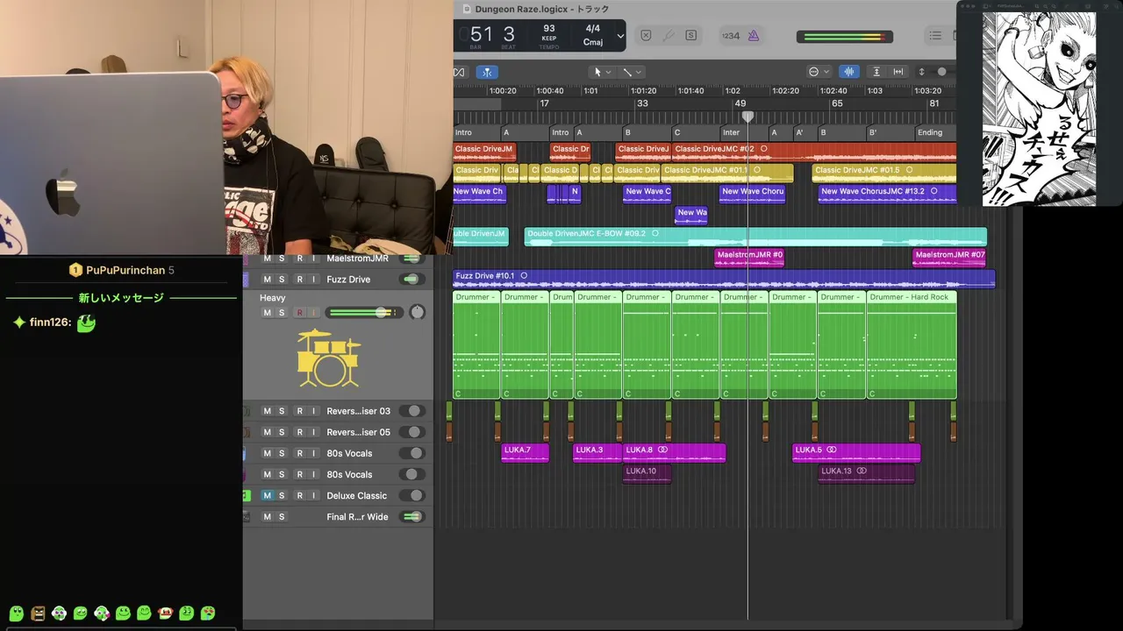Viewport: 1123px width, 631px height.
Task: Solo the Final R...r Wide track
Action: [282, 517]
